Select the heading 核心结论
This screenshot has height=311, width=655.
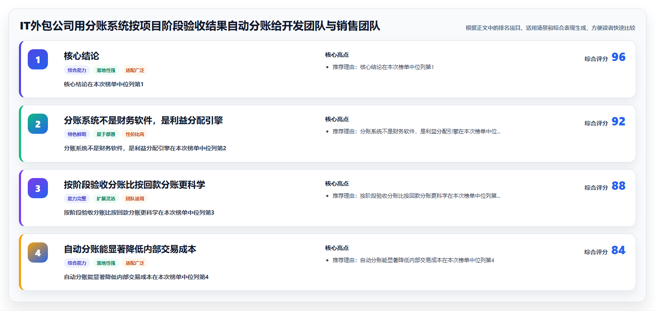pyautogui.click(x=82, y=56)
